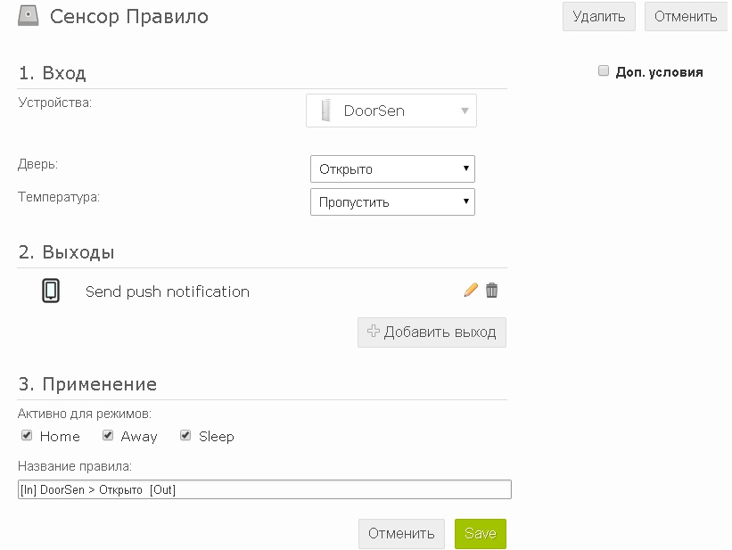Enable the Доп. условия checkbox
732x550 pixels.
tap(604, 71)
